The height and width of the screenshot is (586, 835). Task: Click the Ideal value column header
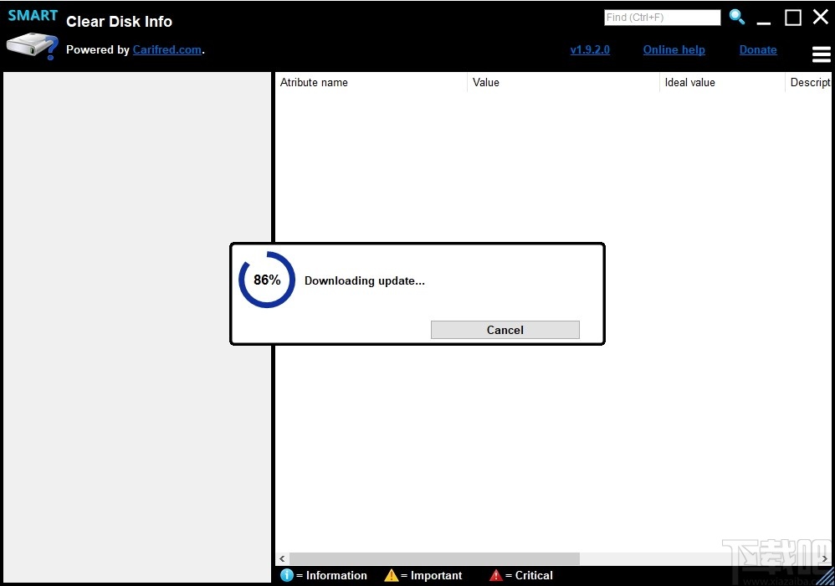tap(722, 83)
